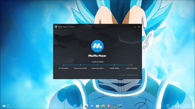
Task: Click the progress dot above 'Install complete'
Action: pyautogui.click(x=131, y=65)
